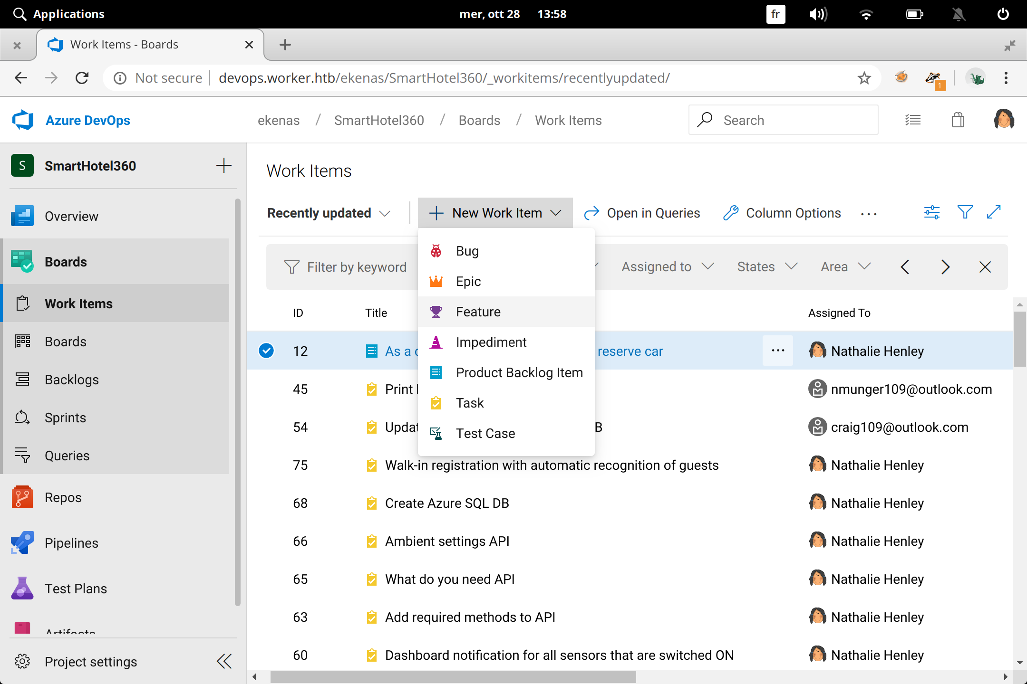The image size is (1027, 684).
Task: Expand the Recently updated view dropdown
Action: [x=329, y=213]
